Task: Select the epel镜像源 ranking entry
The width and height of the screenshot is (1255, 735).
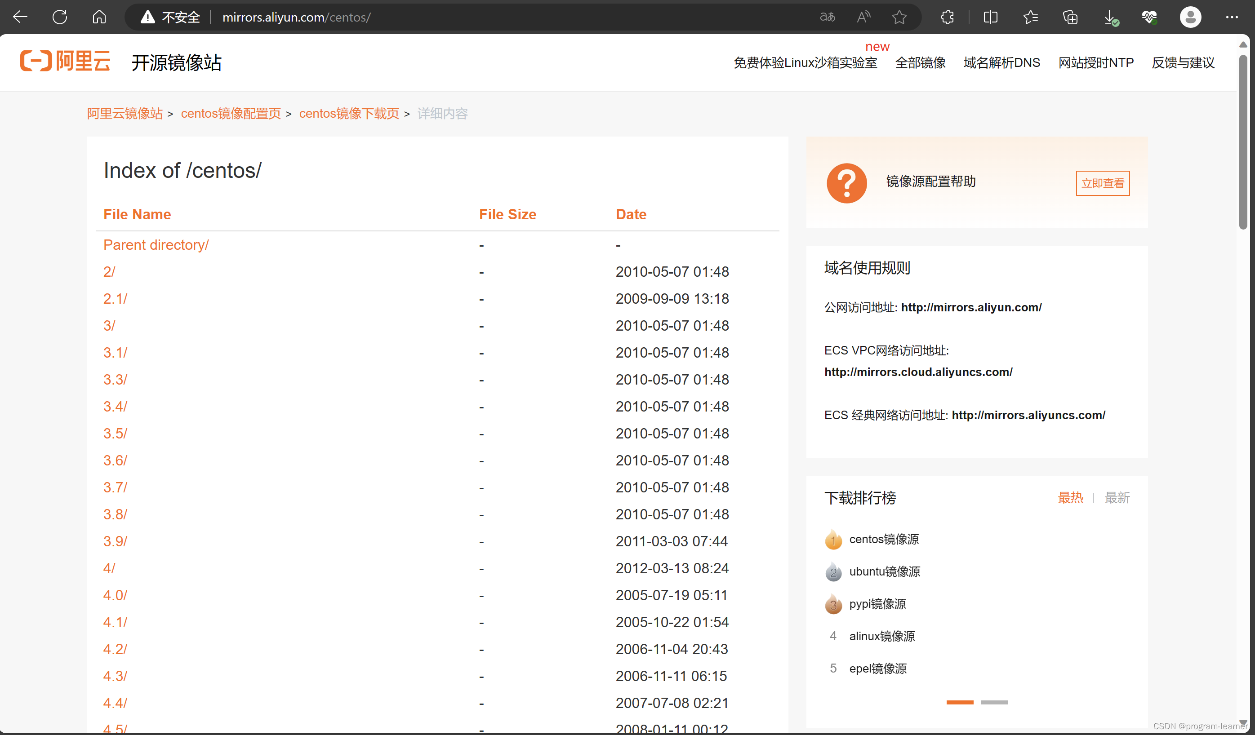Action: tap(878, 669)
